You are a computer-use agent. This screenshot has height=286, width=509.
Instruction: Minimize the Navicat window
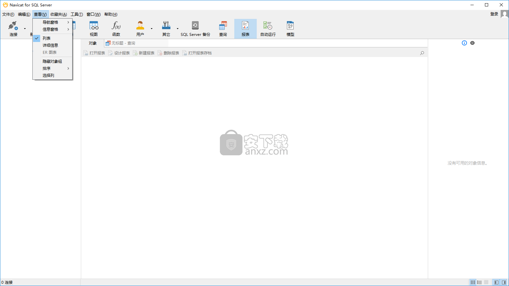[x=472, y=5]
